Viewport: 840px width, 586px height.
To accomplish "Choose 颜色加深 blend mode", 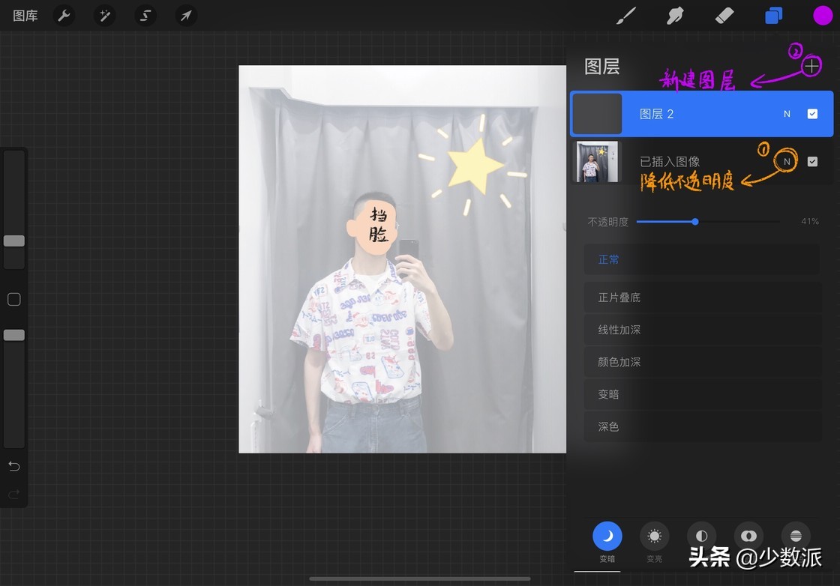I will coord(701,362).
